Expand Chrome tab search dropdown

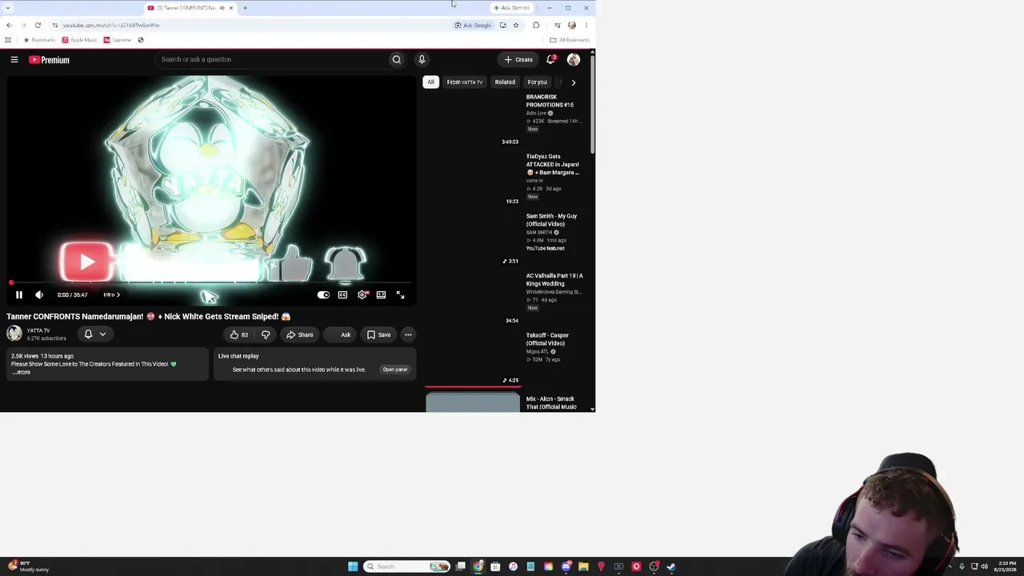pyautogui.click(x=8, y=8)
